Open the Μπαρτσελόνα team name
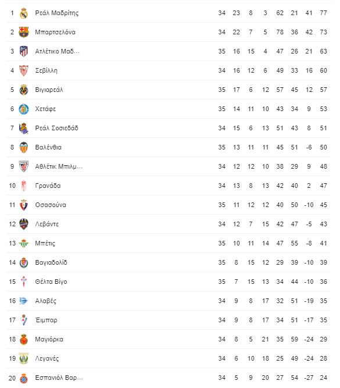 click(55, 32)
